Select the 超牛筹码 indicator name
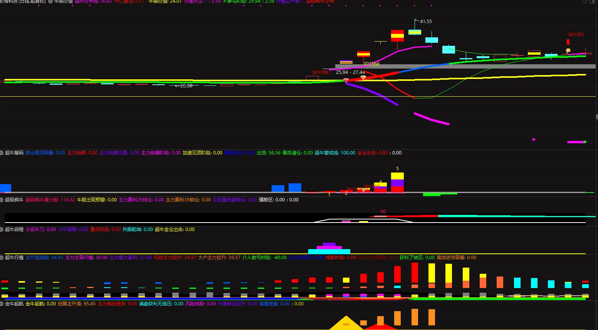Screen dimensions: 598x330 pos(14,153)
